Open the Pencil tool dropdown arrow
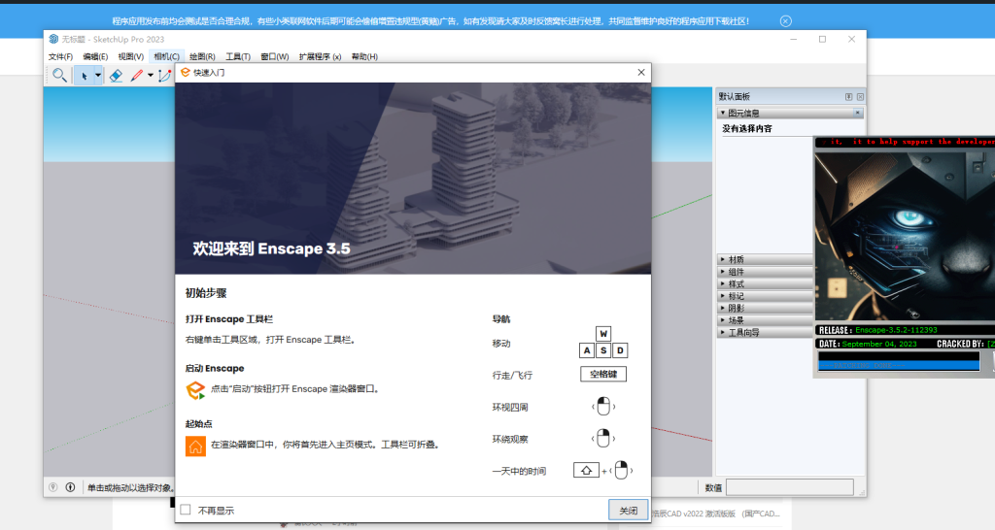Image resolution: width=995 pixels, height=530 pixels. pyautogui.click(x=151, y=76)
